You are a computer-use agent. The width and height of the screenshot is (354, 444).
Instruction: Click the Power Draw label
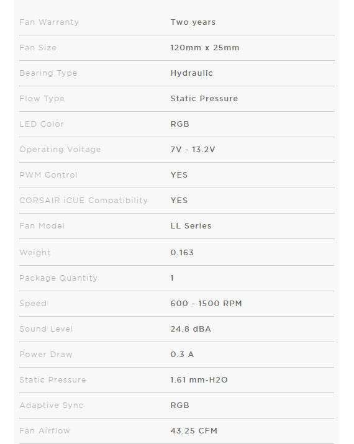[46, 355]
